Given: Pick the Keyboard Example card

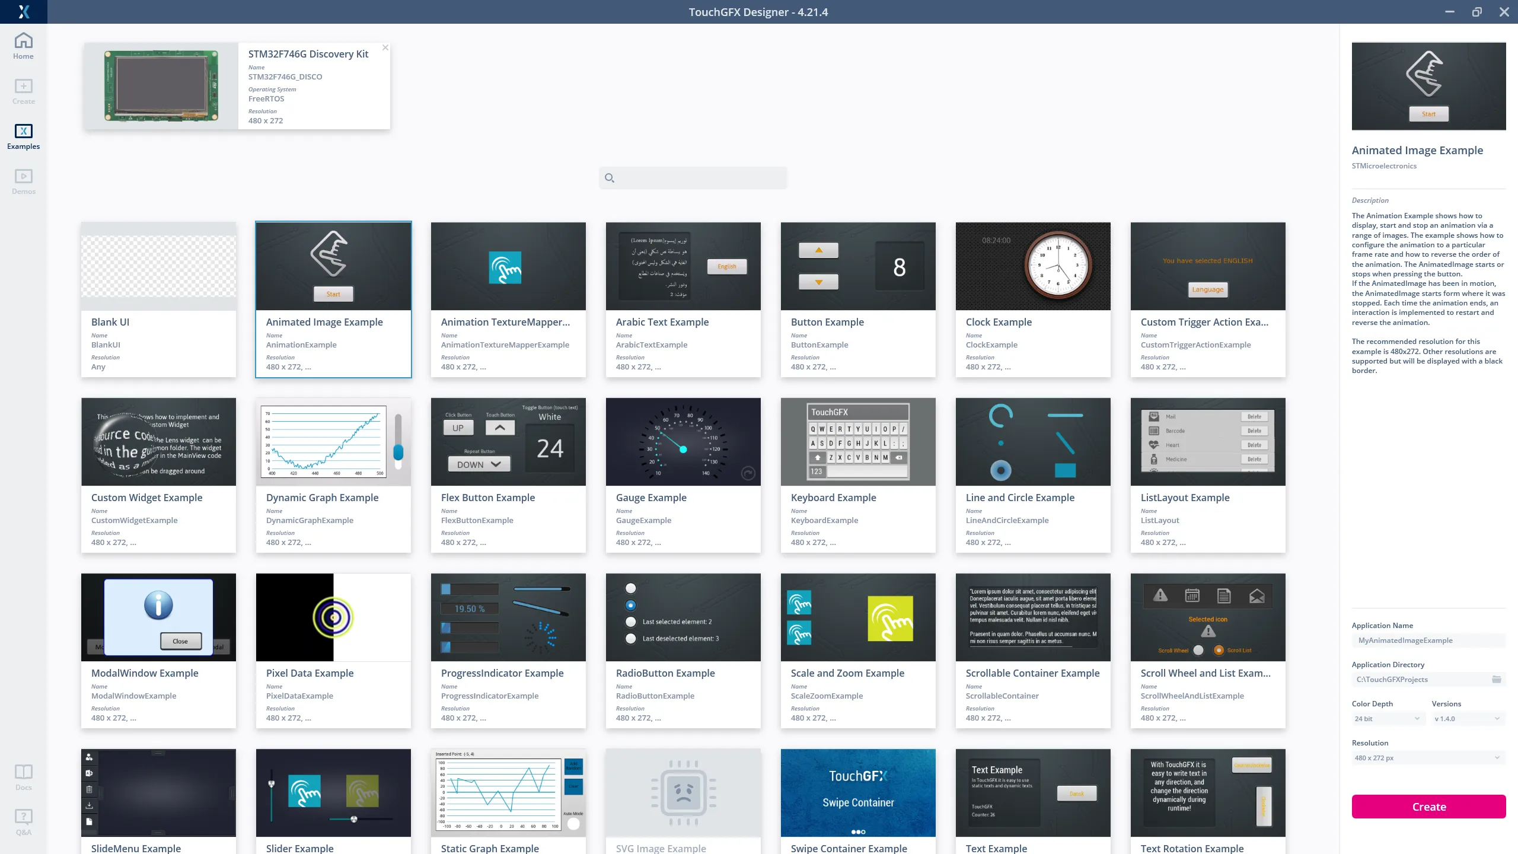Looking at the screenshot, I should coord(857,475).
